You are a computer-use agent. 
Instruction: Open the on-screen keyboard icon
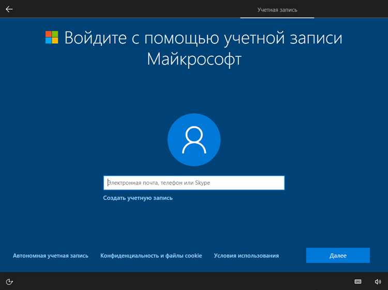click(358, 282)
